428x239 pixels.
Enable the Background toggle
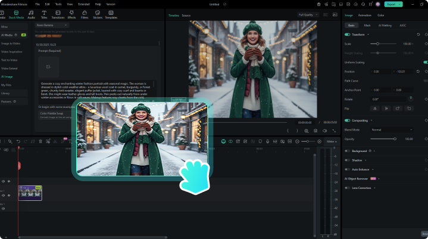tap(347, 151)
